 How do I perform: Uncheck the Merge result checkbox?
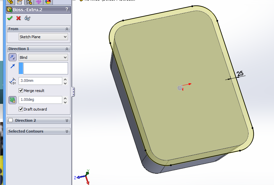coord(21,91)
